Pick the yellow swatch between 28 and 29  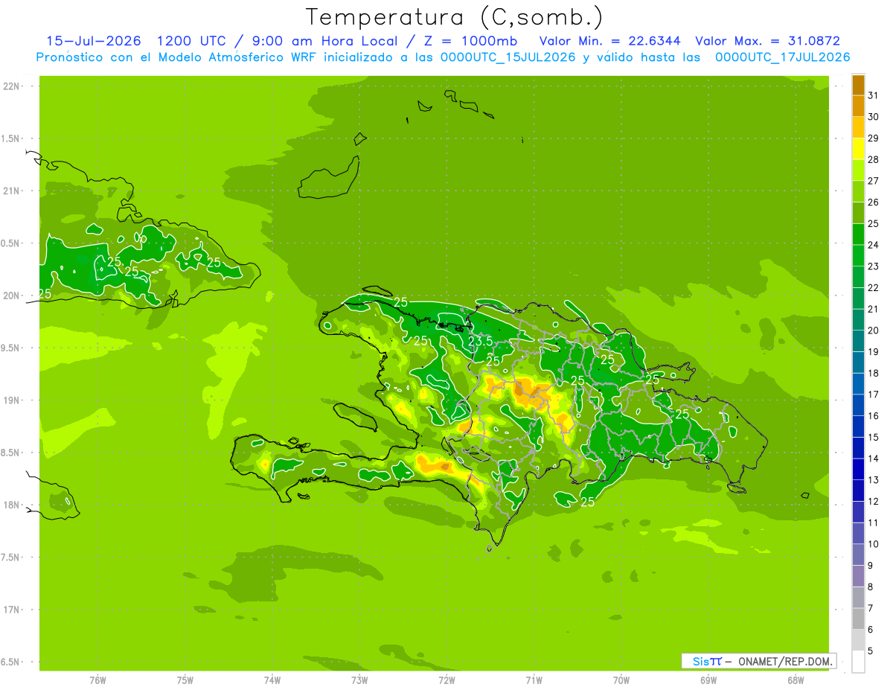tap(858, 149)
